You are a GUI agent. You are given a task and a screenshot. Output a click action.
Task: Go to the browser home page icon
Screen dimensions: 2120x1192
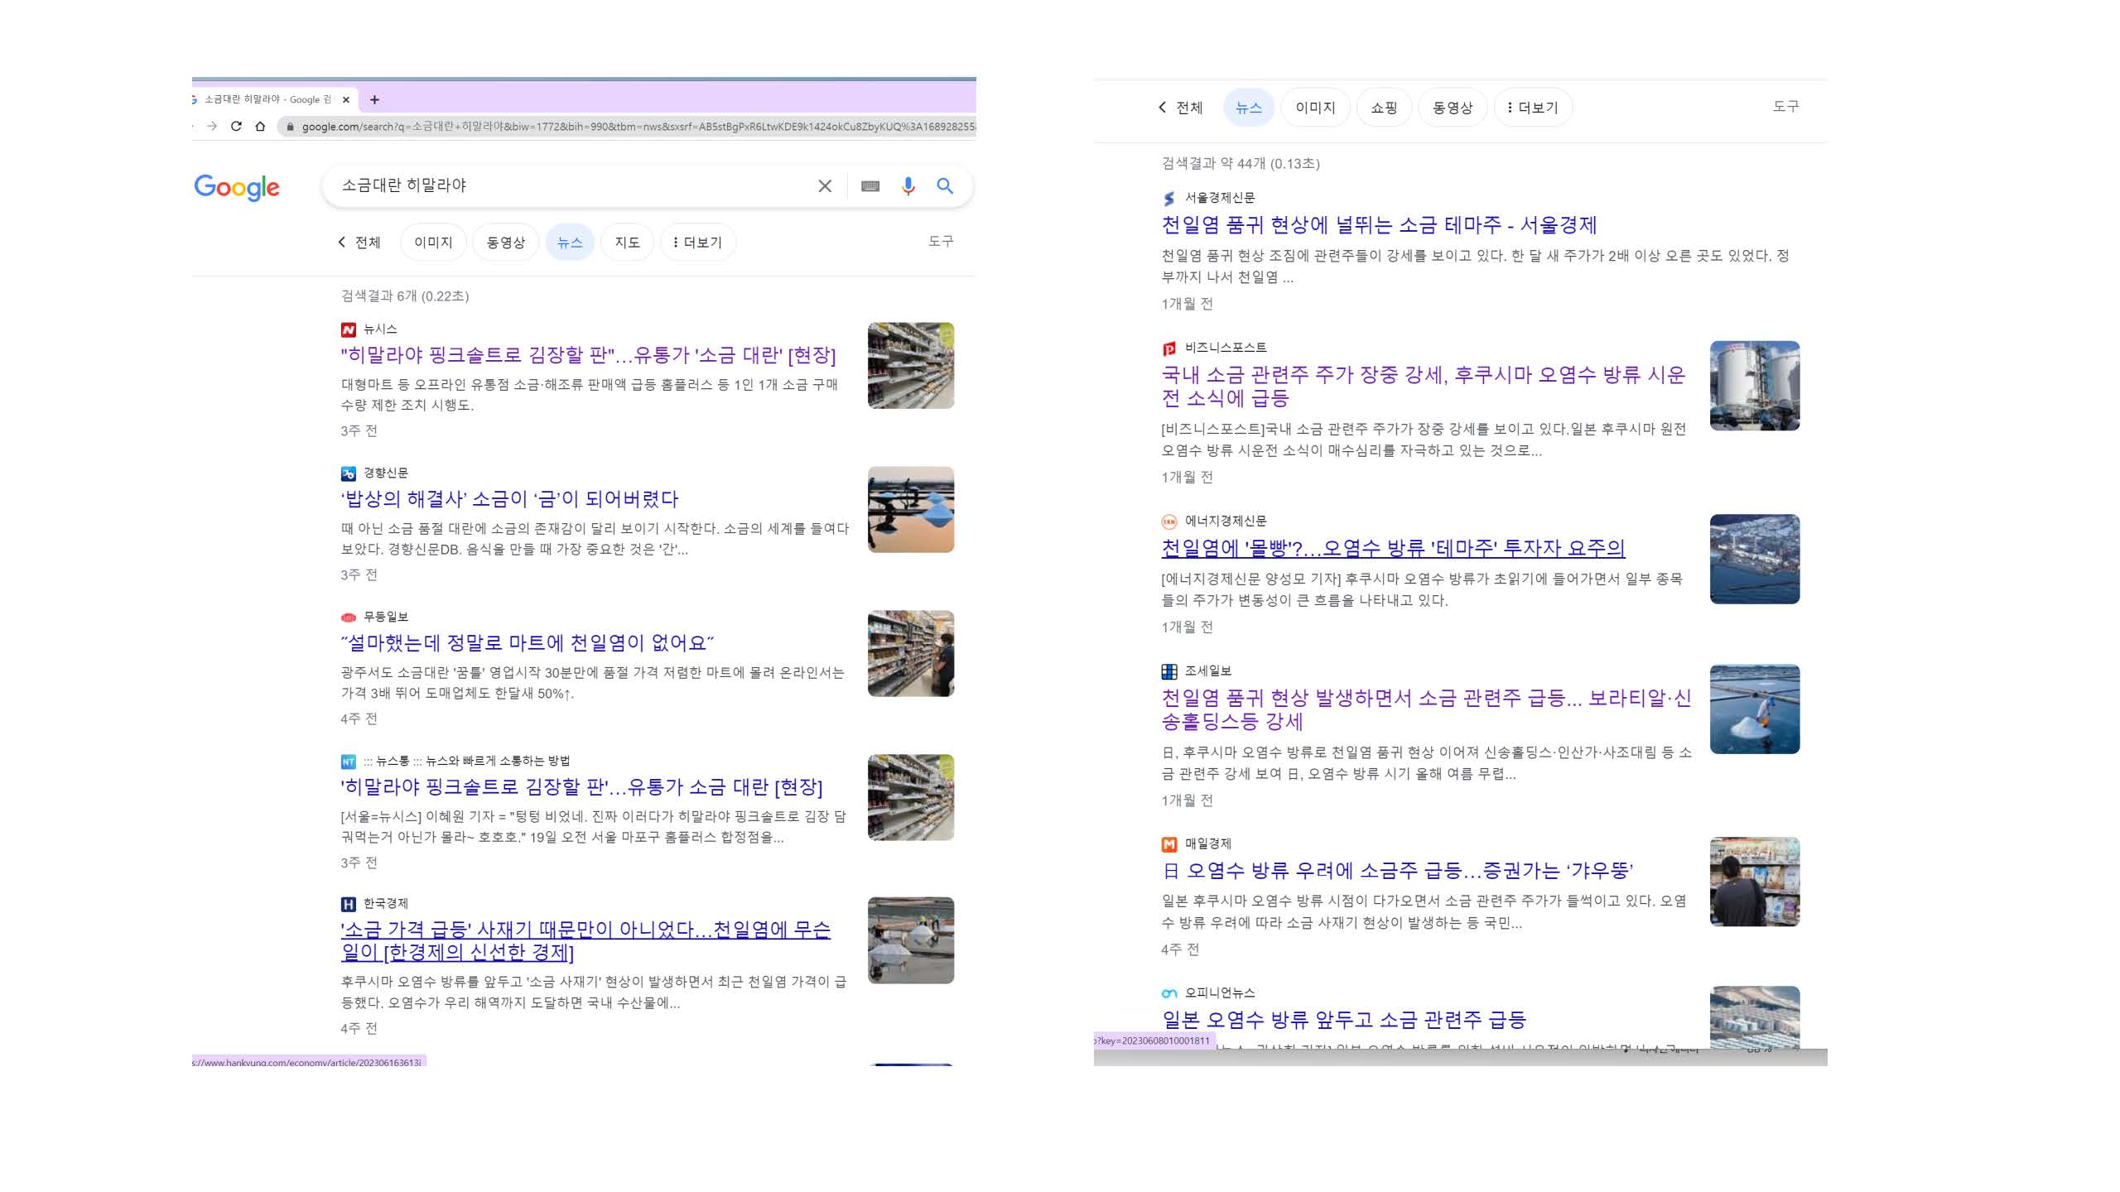(x=260, y=126)
